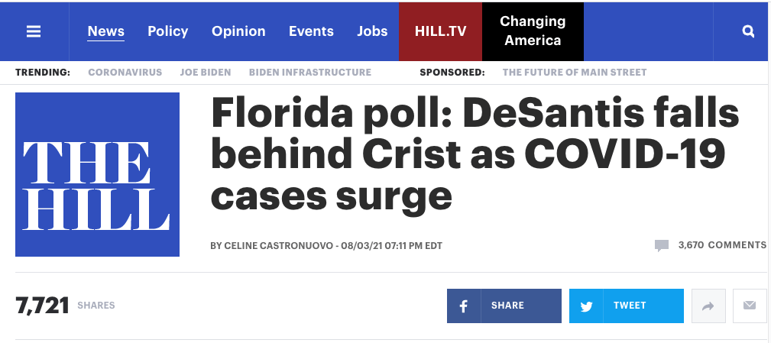This screenshot has width=771, height=343.
Task: Open the hamburger navigation menu
Action: (34, 31)
